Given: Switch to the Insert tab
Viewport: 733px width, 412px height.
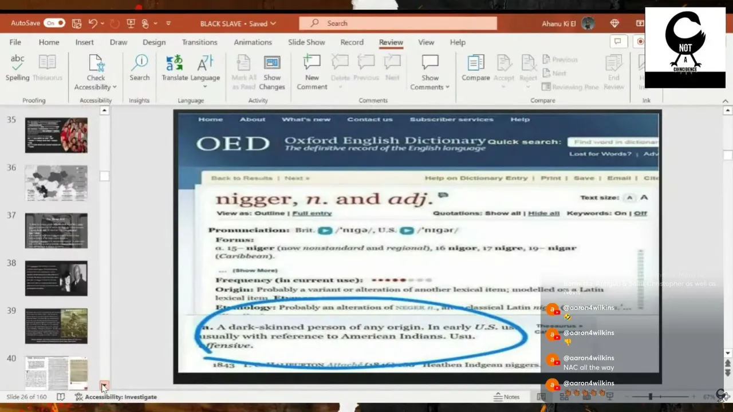Looking at the screenshot, I should click(x=84, y=42).
